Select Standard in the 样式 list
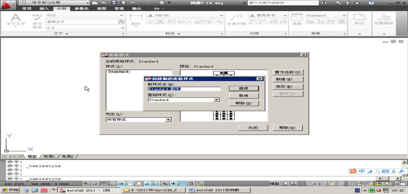The height and width of the screenshot is (194, 408). 118,71
